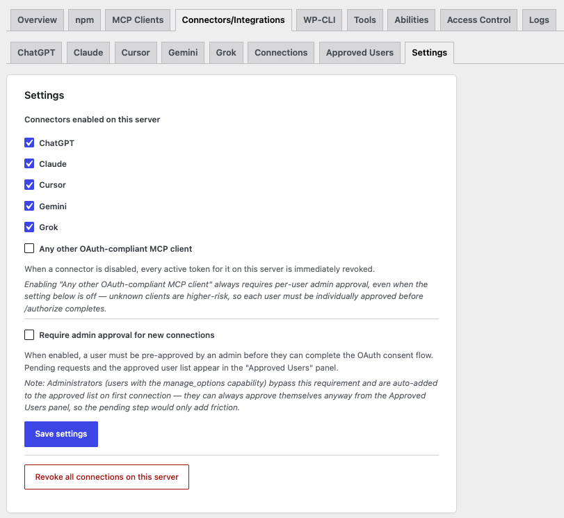The image size is (564, 518).
Task: Switch to the Cursor sub-tab
Action: 136,53
